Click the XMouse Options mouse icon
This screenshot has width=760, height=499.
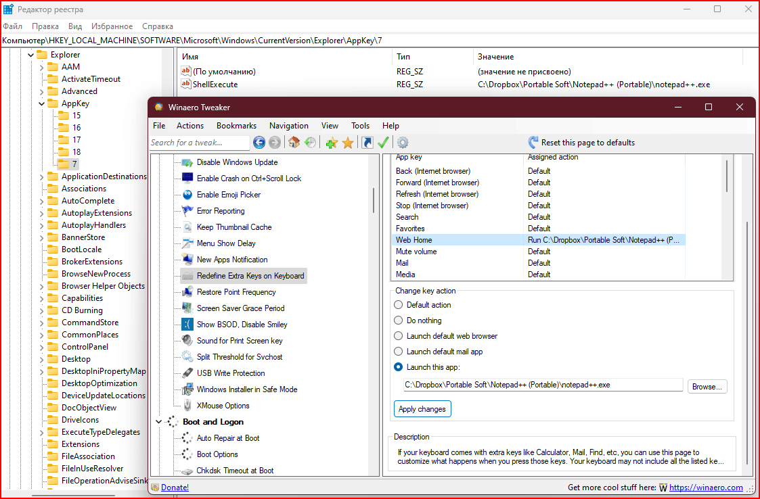[x=187, y=406]
